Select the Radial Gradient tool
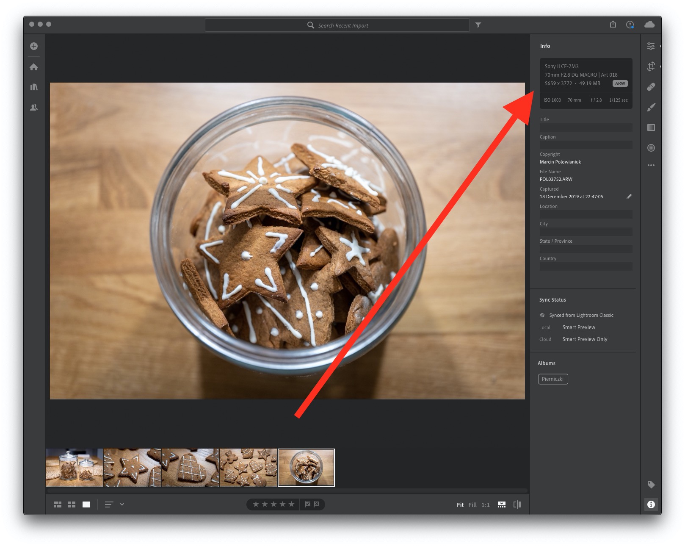685x546 pixels. click(x=651, y=148)
